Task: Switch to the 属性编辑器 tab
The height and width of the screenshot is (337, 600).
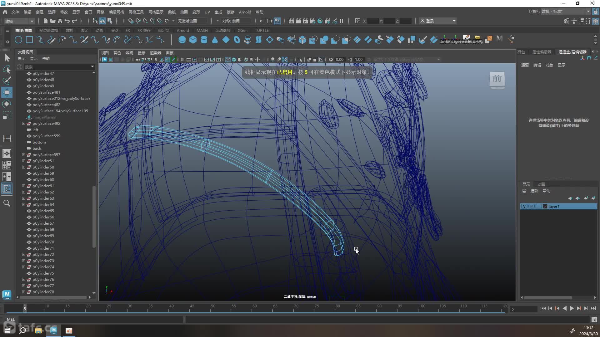Action: coord(542,52)
